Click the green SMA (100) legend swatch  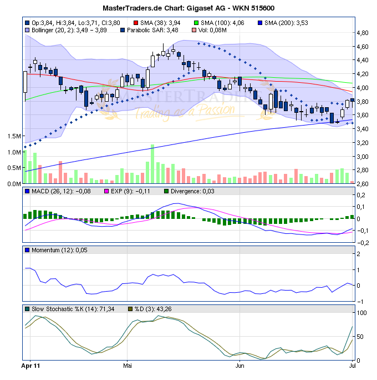[196, 23]
